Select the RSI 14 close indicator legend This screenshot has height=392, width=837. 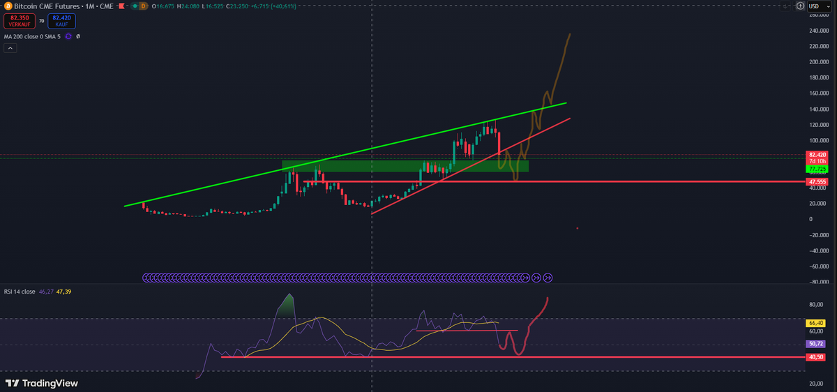(x=20, y=290)
